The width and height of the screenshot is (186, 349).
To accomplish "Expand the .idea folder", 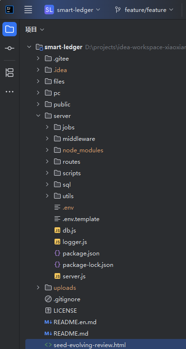I will (x=38, y=70).
